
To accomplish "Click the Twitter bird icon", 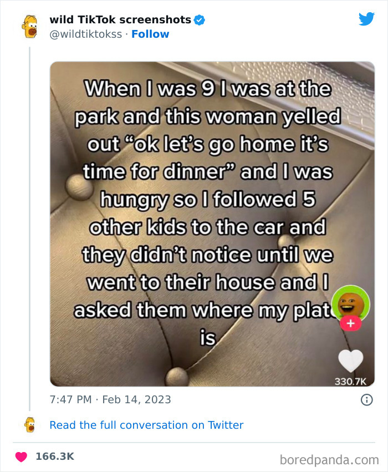I will click(x=366, y=18).
